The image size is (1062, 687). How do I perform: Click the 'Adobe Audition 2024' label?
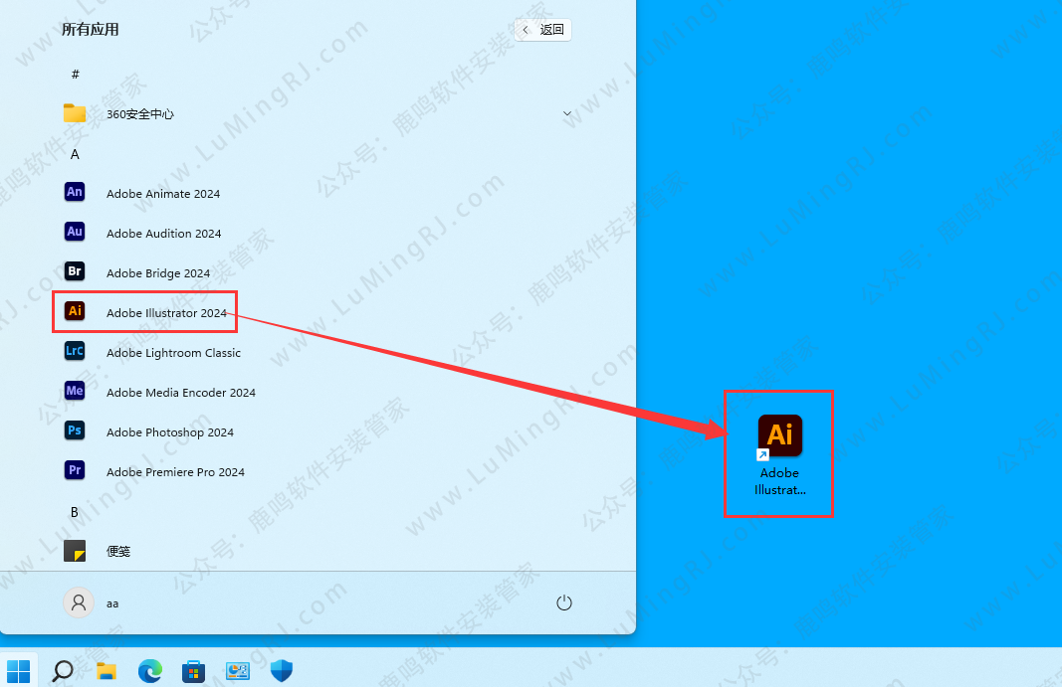click(x=164, y=234)
